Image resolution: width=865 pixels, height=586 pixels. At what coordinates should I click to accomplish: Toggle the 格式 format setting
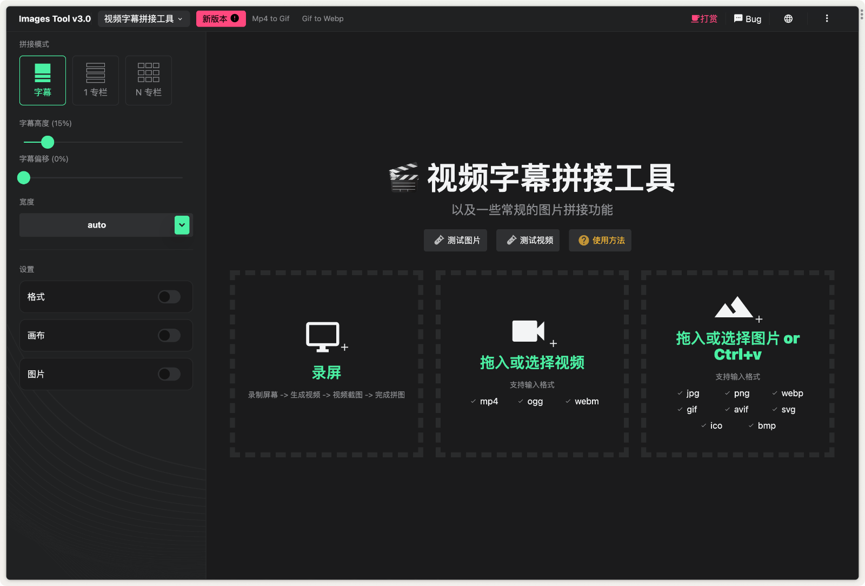coord(169,297)
